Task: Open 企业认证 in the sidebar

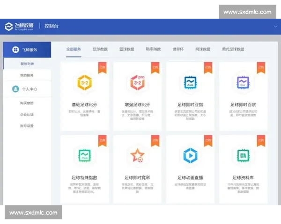Action: point(27,114)
